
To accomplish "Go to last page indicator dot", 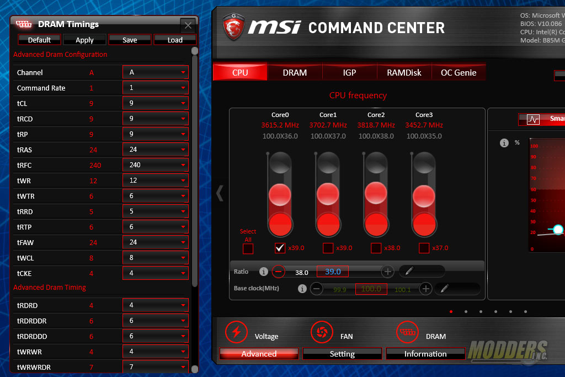I will point(525,311).
